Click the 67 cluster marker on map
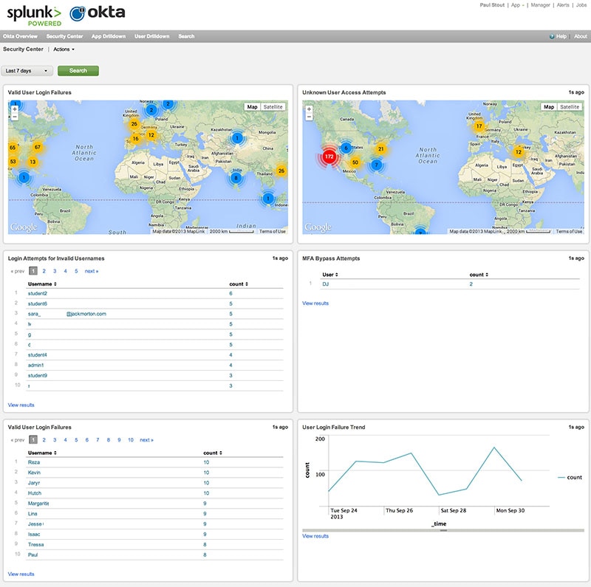591x587 pixels. [38, 148]
